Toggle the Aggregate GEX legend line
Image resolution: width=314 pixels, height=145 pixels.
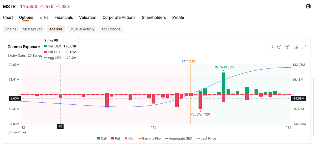[179, 138]
